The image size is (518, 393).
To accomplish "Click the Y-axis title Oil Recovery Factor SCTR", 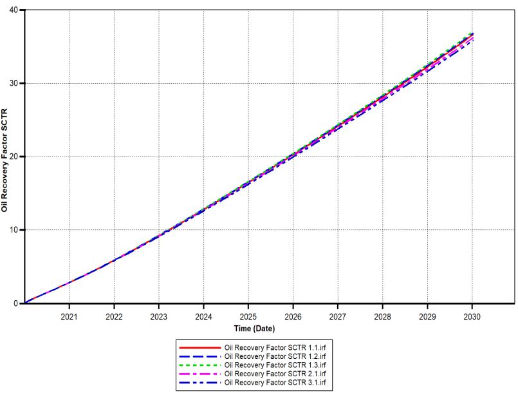I will pyautogui.click(x=5, y=160).
